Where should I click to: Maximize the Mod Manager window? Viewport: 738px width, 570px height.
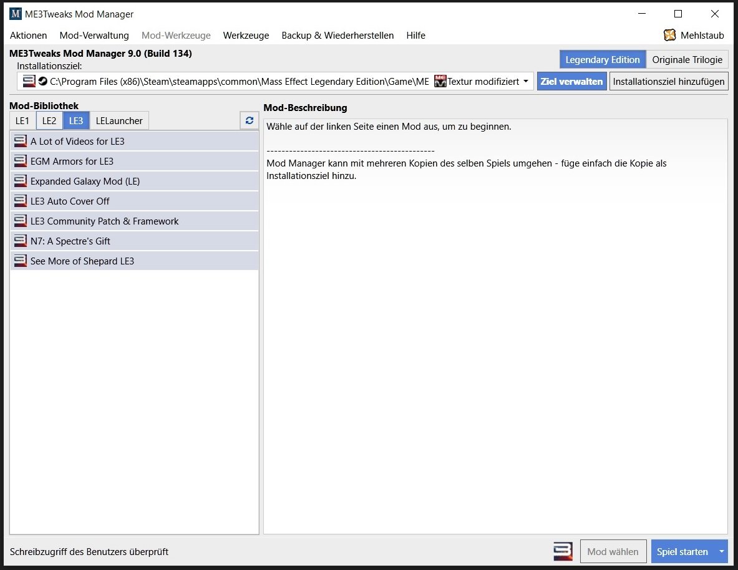678,14
